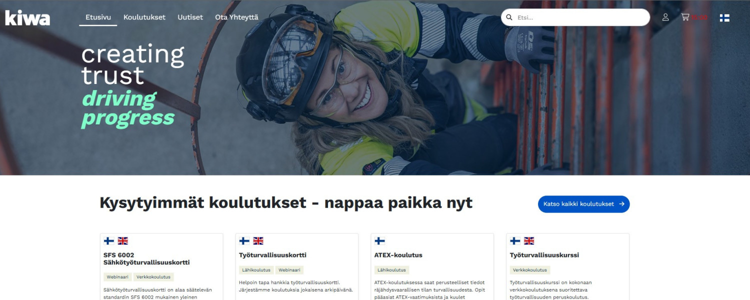Open the shopping cart icon
The width and height of the screenshot is (750, 300).
coord(685,17)
